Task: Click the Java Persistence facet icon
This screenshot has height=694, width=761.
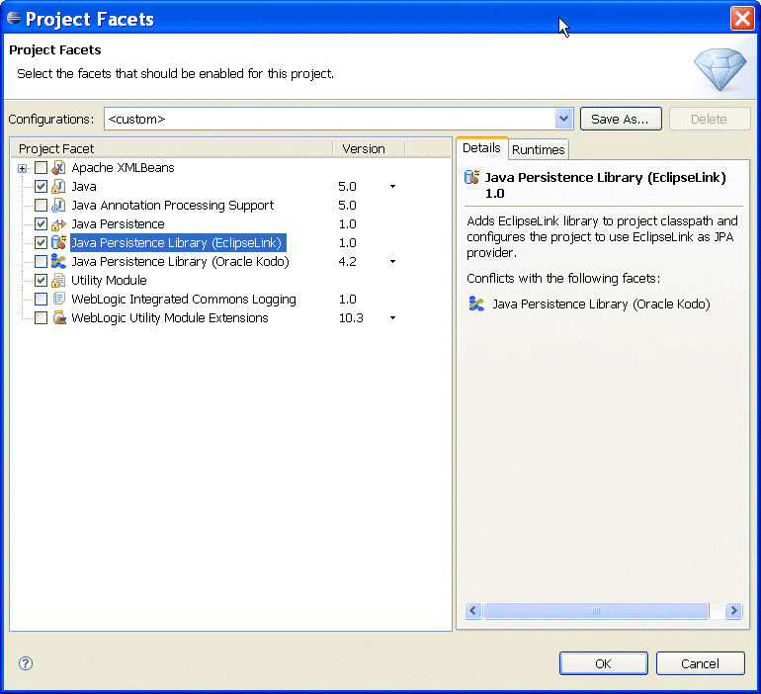Action: pos(58,224)
